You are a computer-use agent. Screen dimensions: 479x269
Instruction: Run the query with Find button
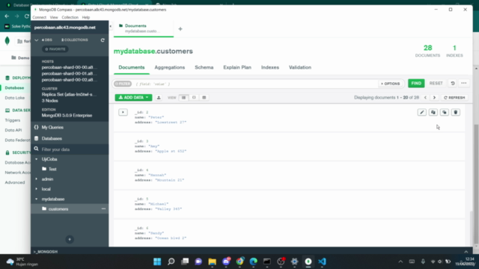[416, 83]
